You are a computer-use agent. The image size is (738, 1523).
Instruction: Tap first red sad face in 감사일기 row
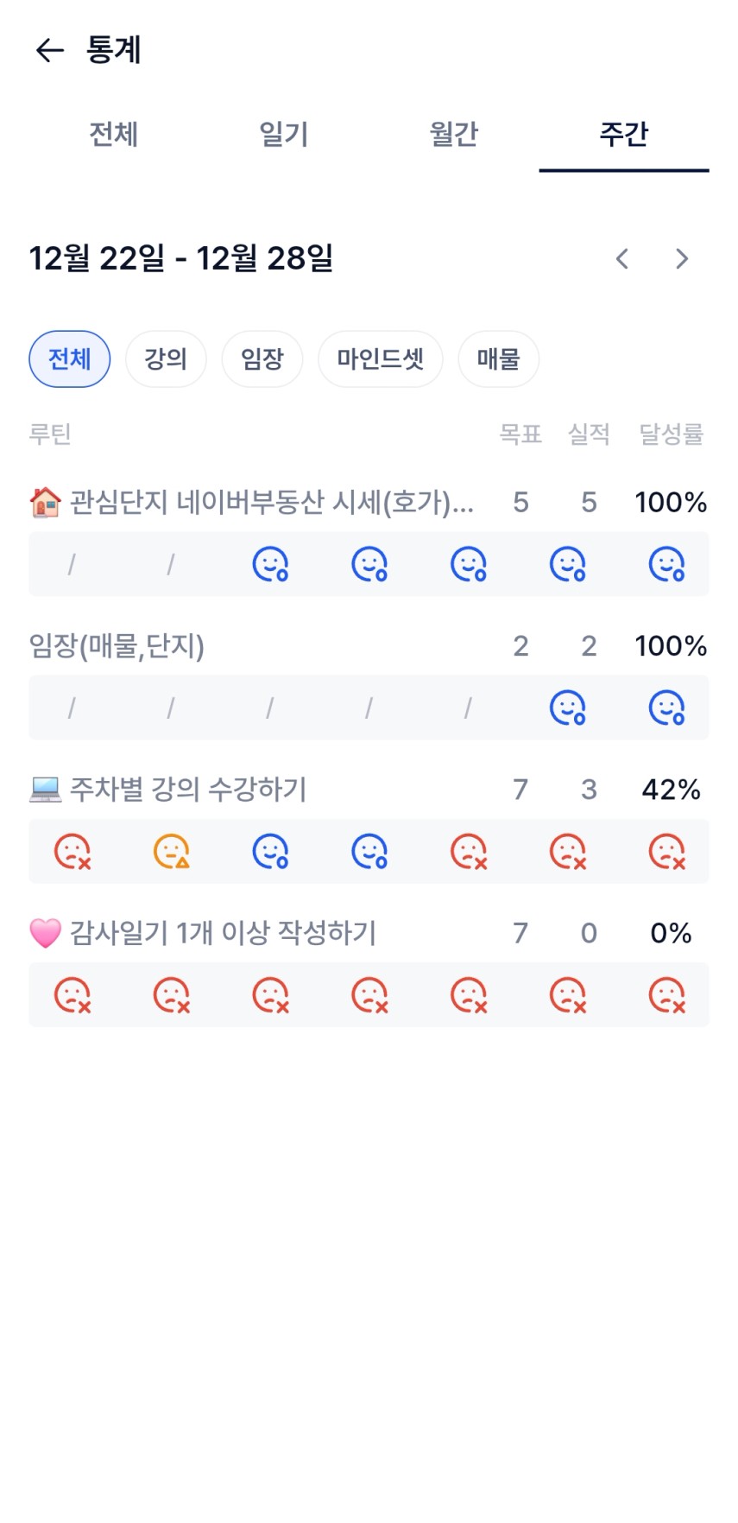[73, 994]
